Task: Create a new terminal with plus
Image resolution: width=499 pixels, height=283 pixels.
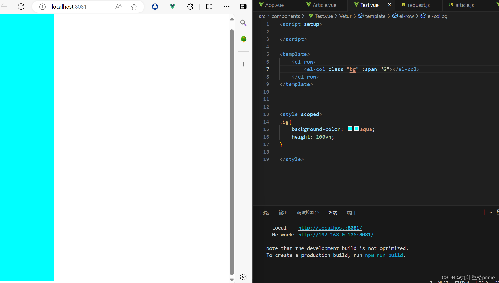Action: pos(484,212)
